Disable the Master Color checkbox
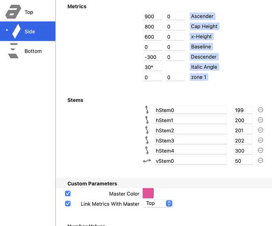The image size is (272, 226). [x=68, y=194]
